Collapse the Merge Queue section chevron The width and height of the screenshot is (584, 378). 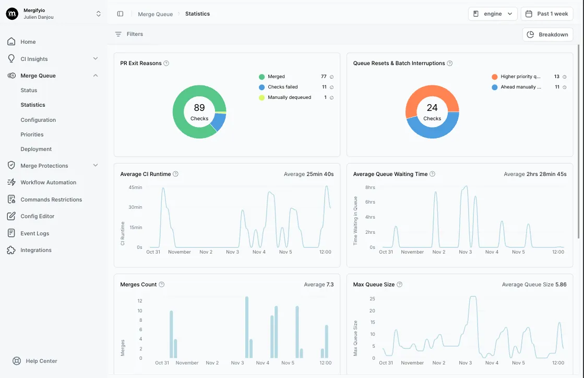click(95, 75)
